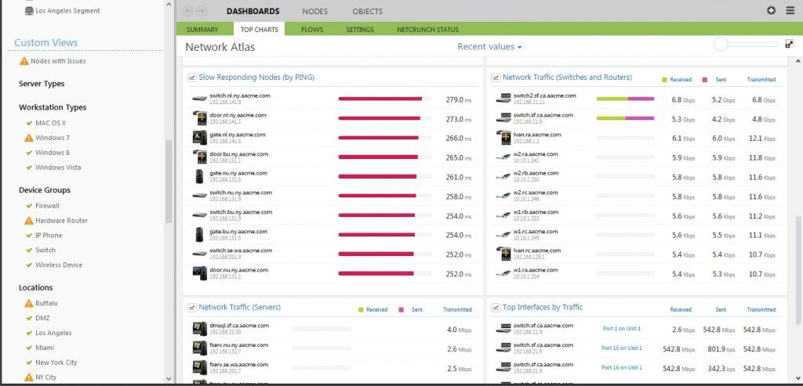Click the sidebar scroll-up arrow
Screen dimensions: 803x386
pyautogui.click(x=169, y=4)
